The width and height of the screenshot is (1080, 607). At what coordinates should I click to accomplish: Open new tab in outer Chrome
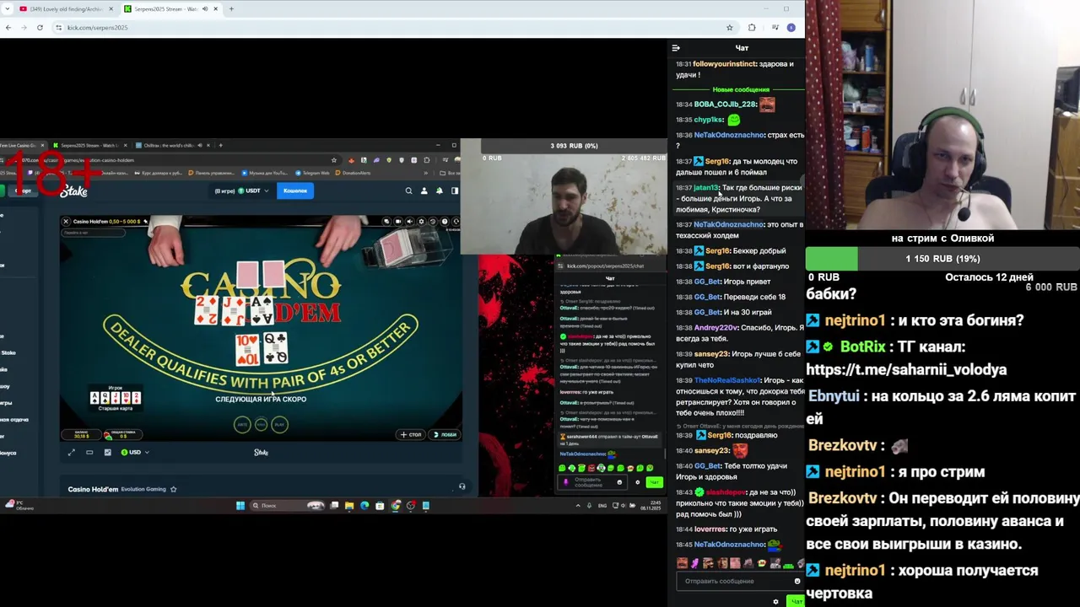pos(231,8)
